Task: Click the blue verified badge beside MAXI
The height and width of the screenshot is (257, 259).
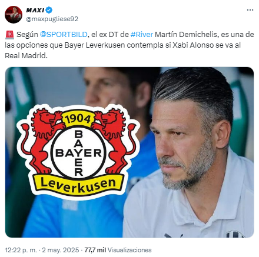Action: click(49, 10)
